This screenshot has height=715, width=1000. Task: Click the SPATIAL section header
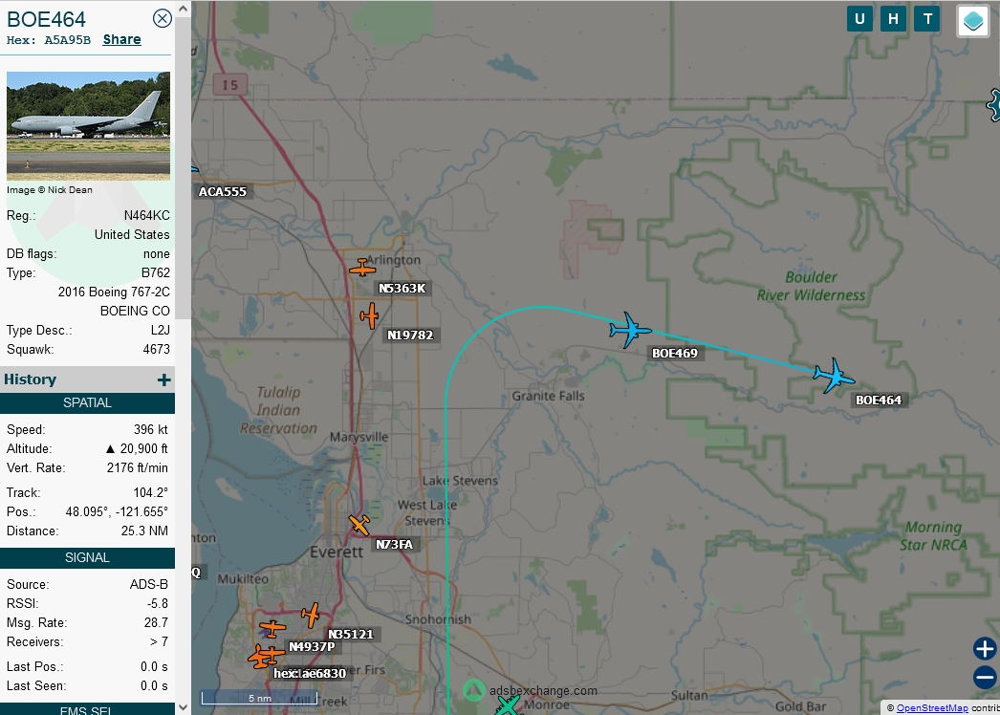coord(87,403)
